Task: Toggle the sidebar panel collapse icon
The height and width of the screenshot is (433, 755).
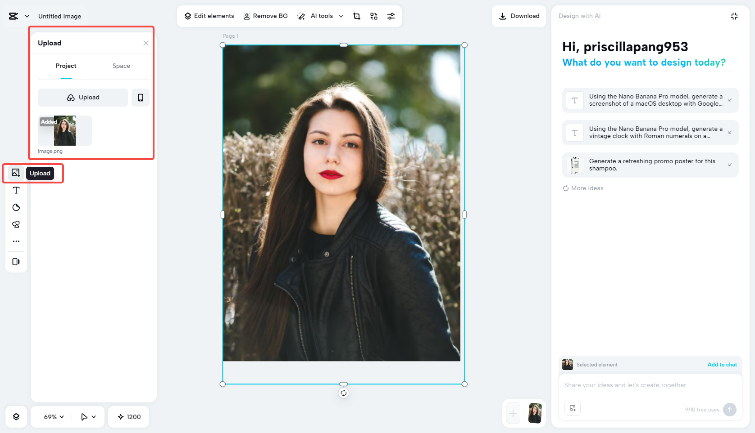Action: click(x=16, y=262)
